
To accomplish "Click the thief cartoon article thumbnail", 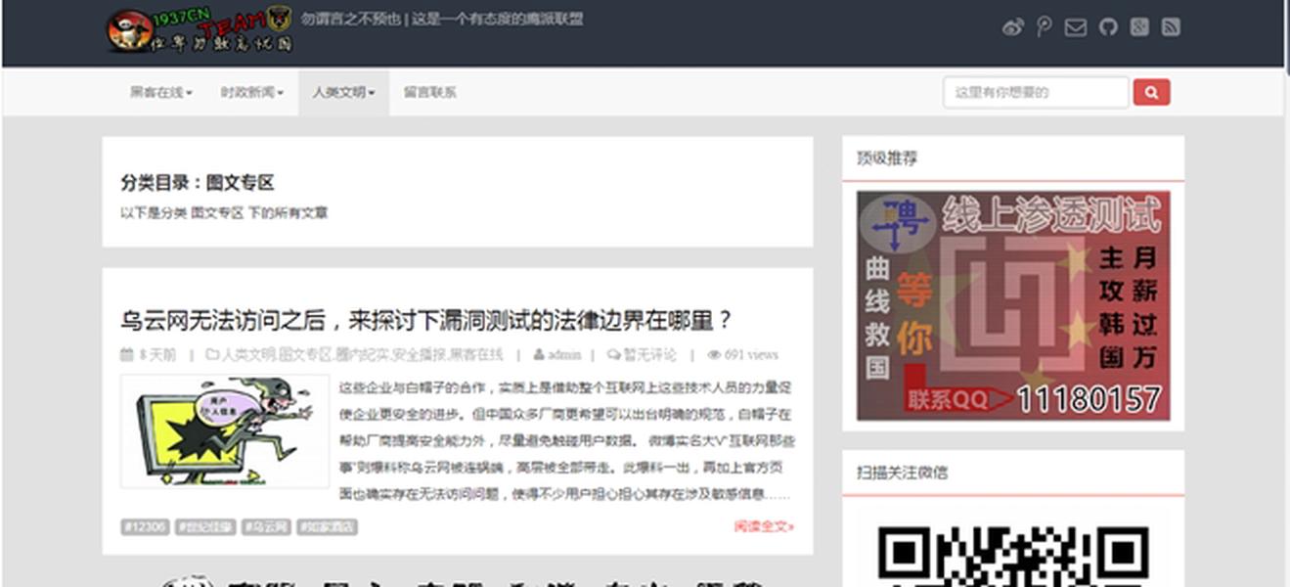I will tap(224, 430).
